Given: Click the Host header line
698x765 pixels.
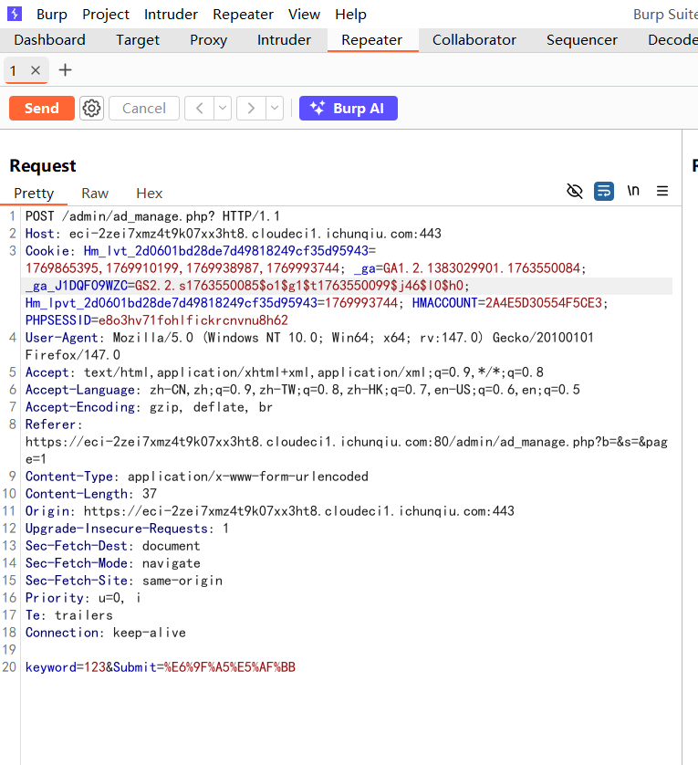Looking at the screenshot, I should point(234,234).
